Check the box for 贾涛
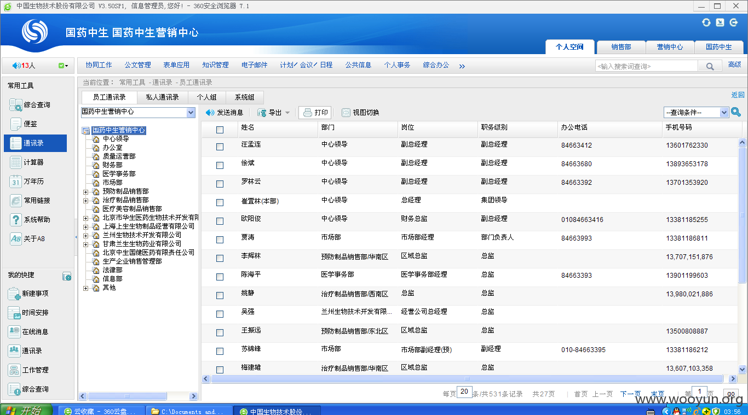Viewport: 748px width, 415px height. point(220,239)
